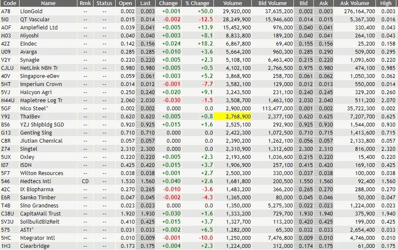Sort by the Change column header
This screenshot has width=398, height=250.
(x=168, y=3)
